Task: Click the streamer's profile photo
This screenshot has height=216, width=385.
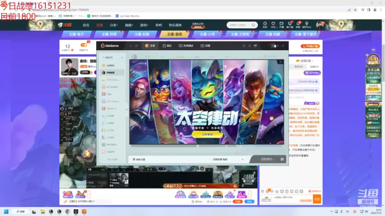Action: click(x=69, y=67)
